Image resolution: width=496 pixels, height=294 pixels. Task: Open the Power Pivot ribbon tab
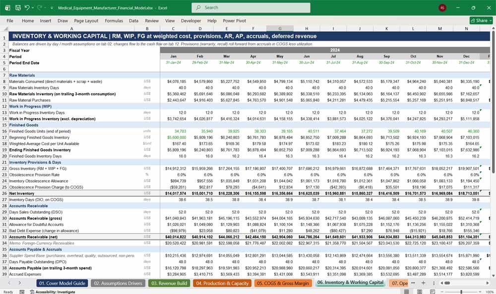click(x=235, y=20)
